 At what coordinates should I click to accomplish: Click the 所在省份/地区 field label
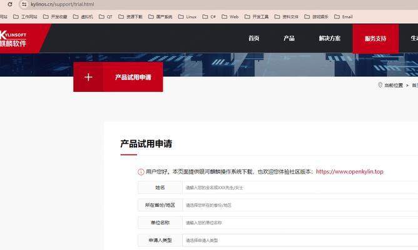pyautogui.click(x=160, y=205)
